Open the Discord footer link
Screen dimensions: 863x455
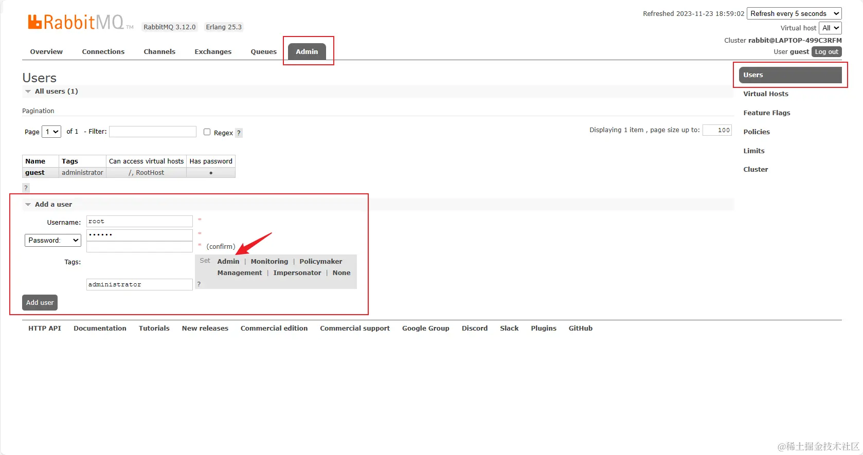pyautogui.click(x=475, y=328)
